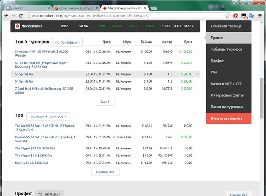Click the checkmark on highlighted Spin & Go row
Screen dimensions: 266x196
pyautogui.click(x=197, y=74)
